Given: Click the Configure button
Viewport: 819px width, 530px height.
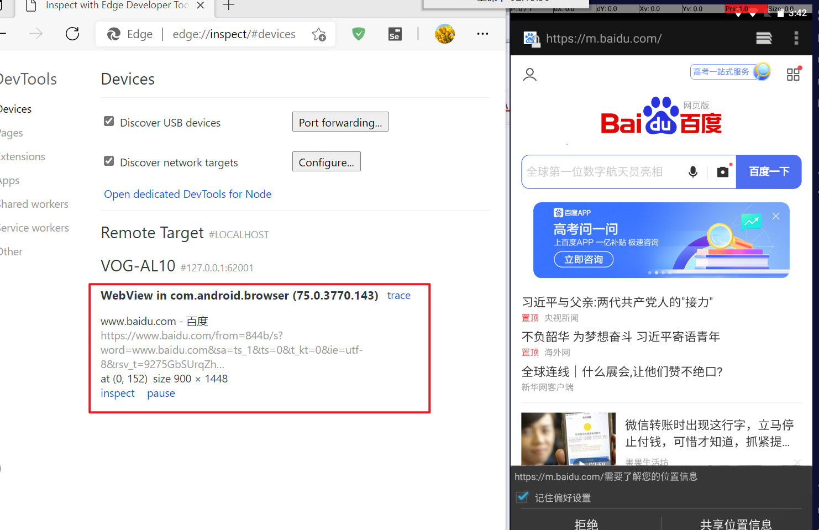Looking at the screenshot, I should [327, 162].
